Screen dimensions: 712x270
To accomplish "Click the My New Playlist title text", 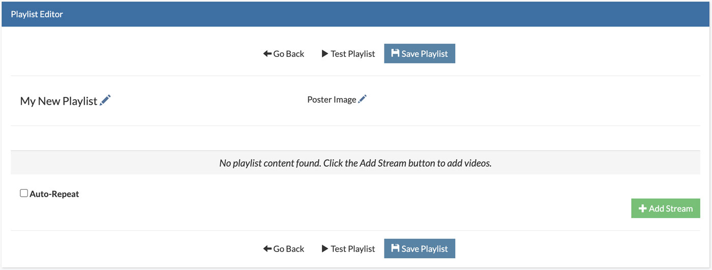I will point(58,101).
